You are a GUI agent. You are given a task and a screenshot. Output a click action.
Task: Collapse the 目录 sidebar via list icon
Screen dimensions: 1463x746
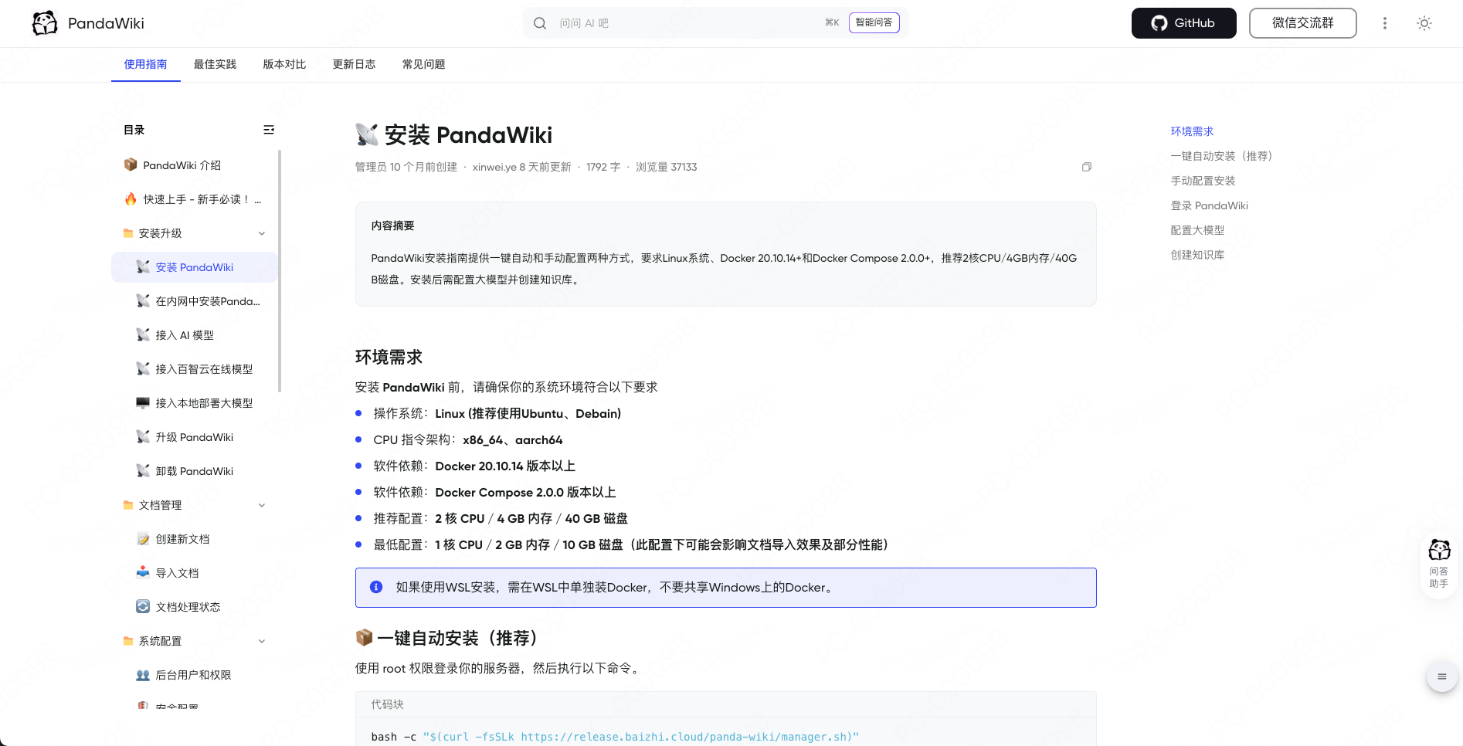[269, 130]
